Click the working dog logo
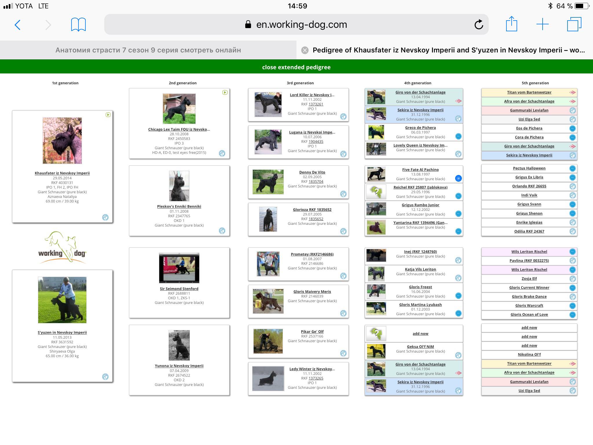 (x=62, y=247)
